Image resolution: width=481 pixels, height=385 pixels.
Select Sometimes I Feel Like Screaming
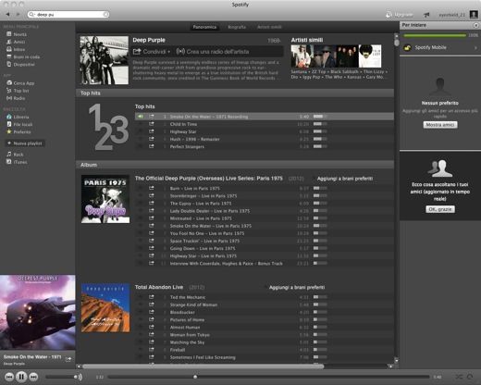[265, 357]
